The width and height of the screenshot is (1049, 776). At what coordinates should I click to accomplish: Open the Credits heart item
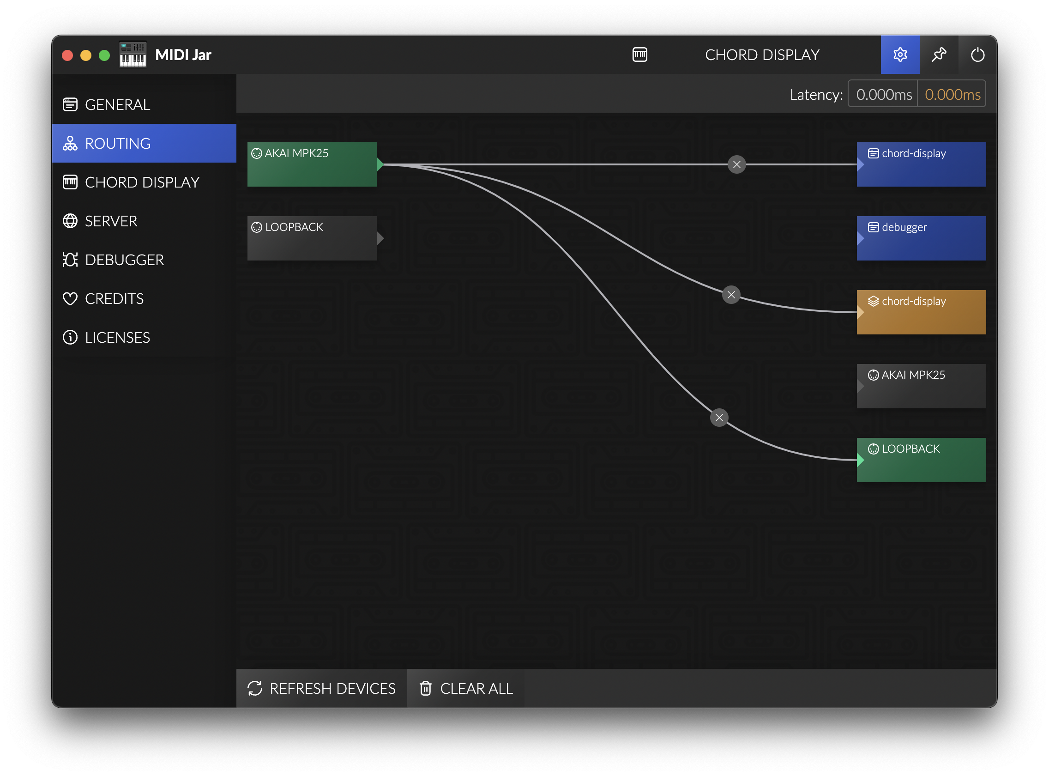[114, 299]
